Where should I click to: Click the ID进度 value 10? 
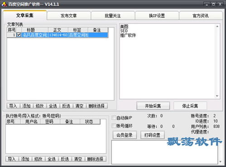(x=216, y=121)
